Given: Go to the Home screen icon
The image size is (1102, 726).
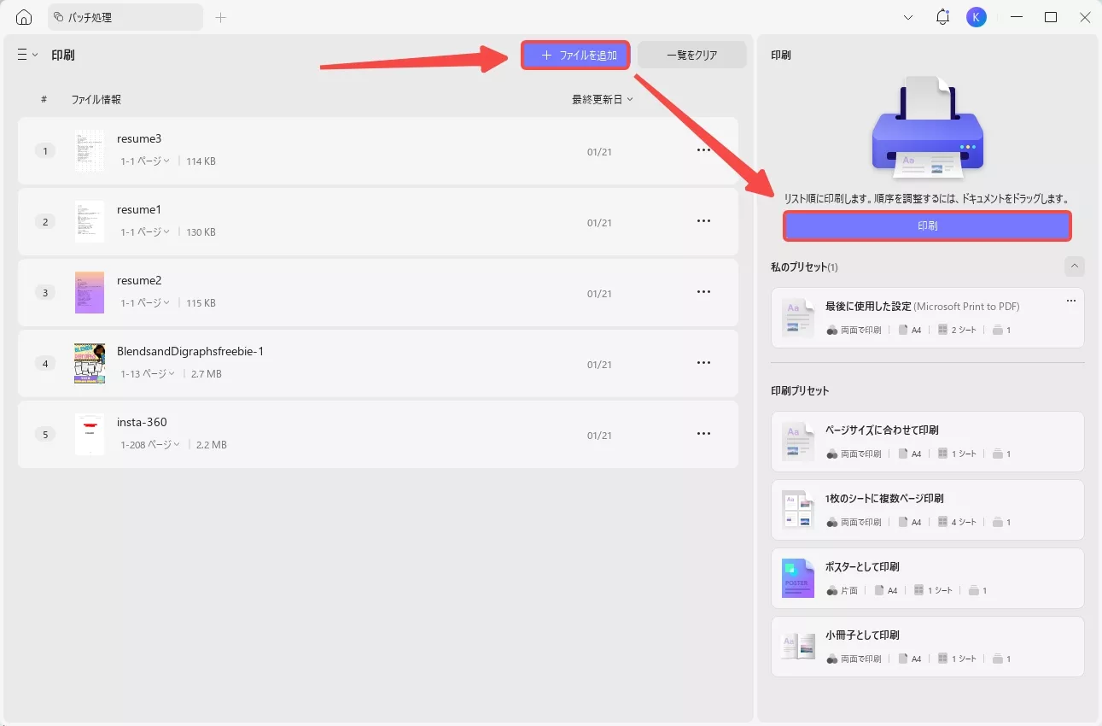Looking at the screenshot, I should (24, 17).
